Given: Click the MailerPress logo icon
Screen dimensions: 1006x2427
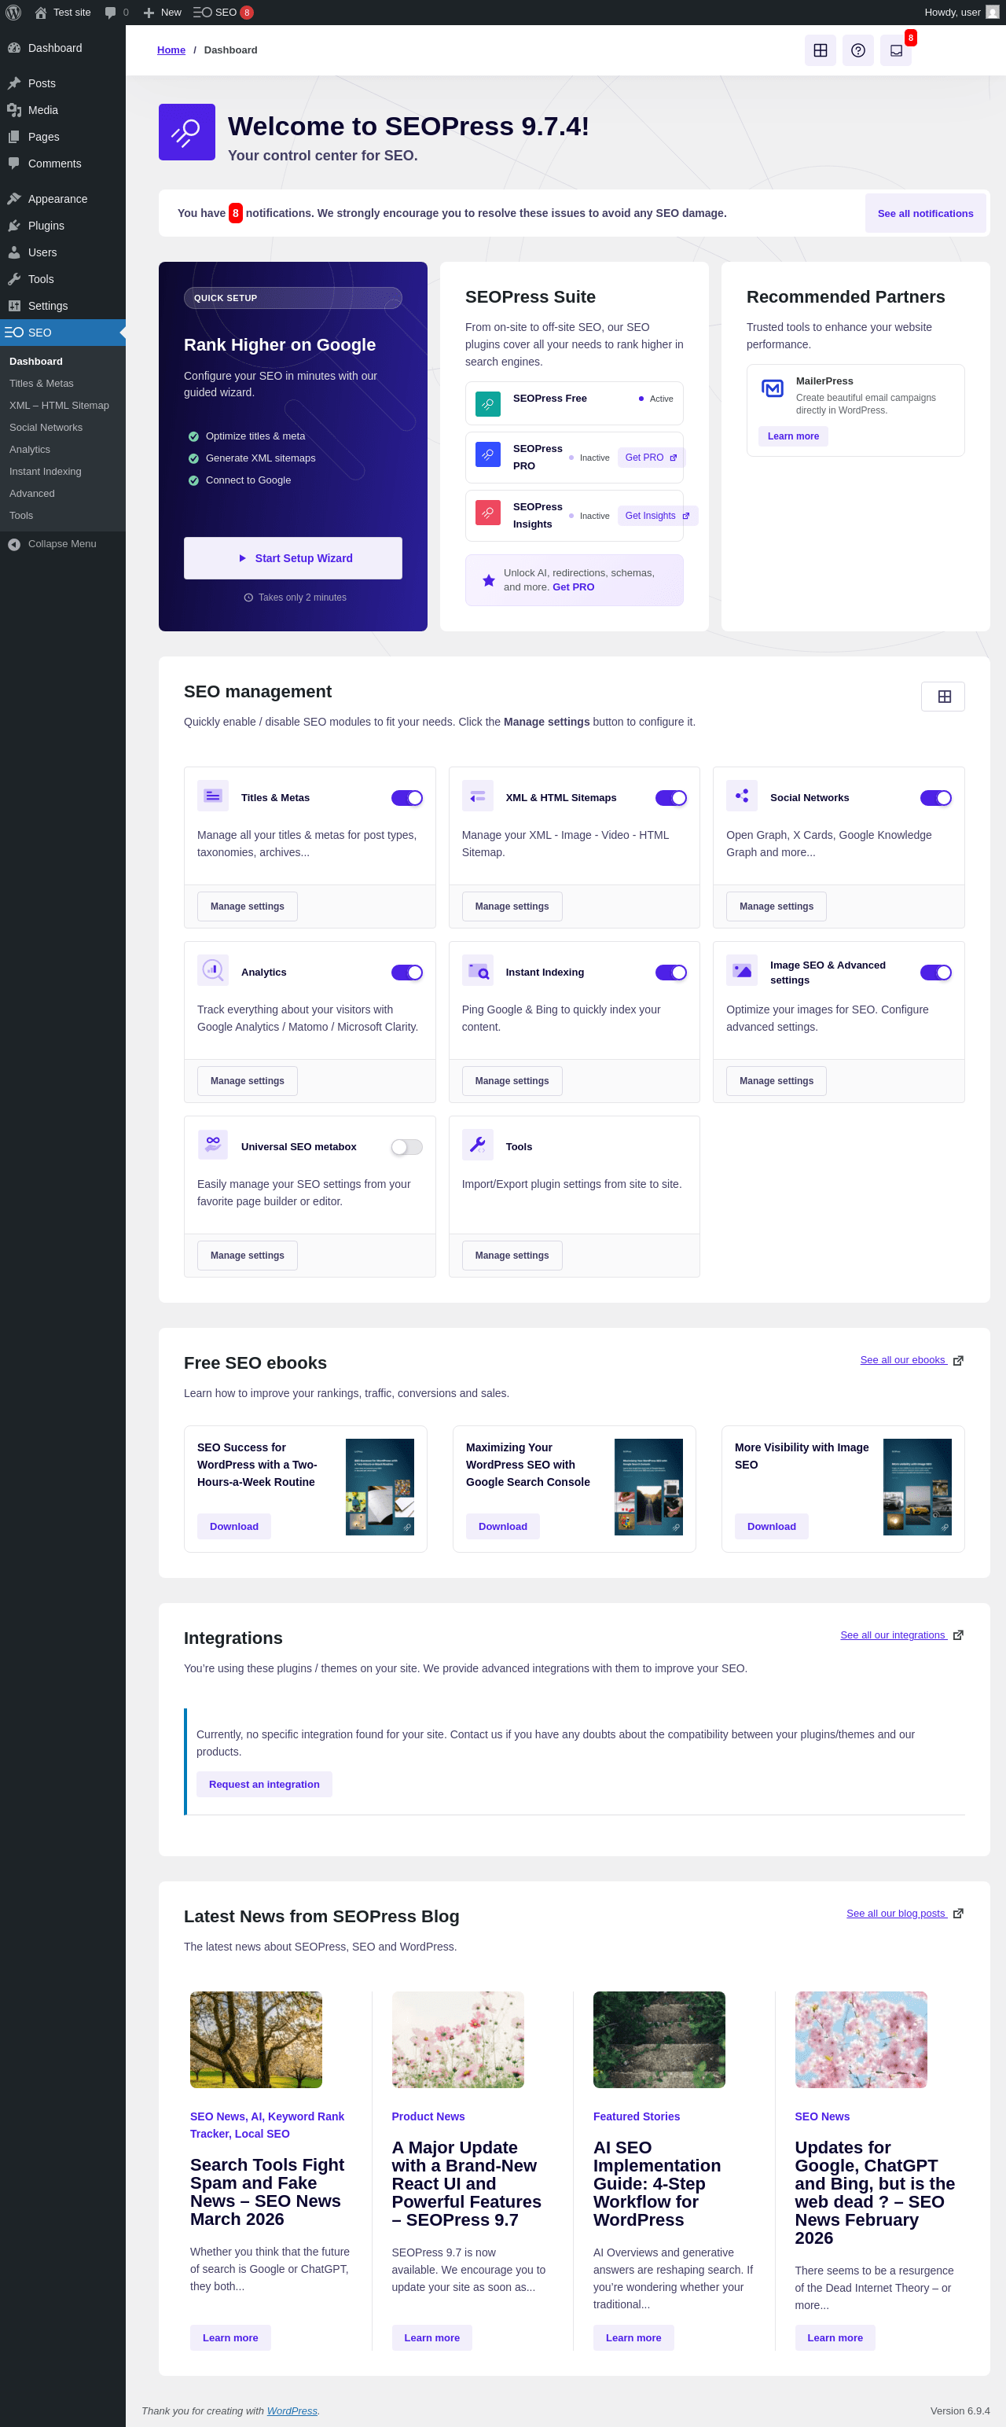Looking at the screenshot, I should pos(773,388).
